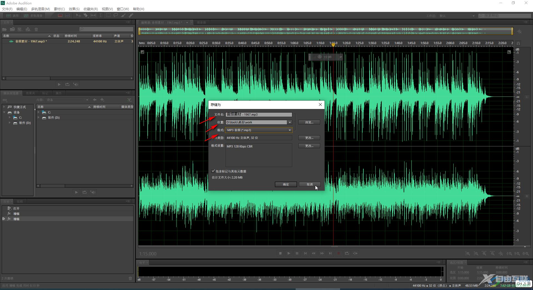
Task: Click Import File icon in Files panel
Action: (x=12, y=29)
